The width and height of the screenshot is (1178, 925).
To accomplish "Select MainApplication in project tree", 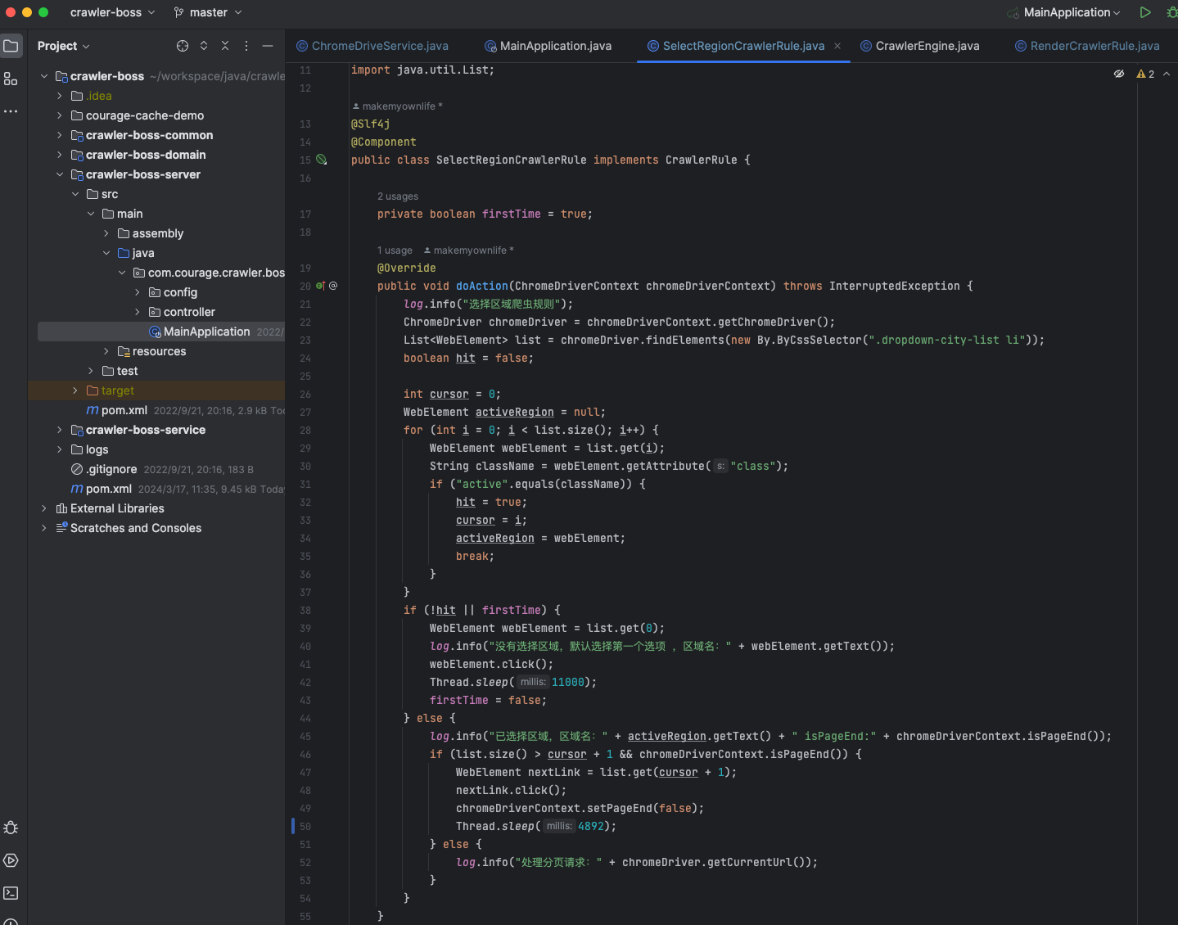I will point(206,332).
